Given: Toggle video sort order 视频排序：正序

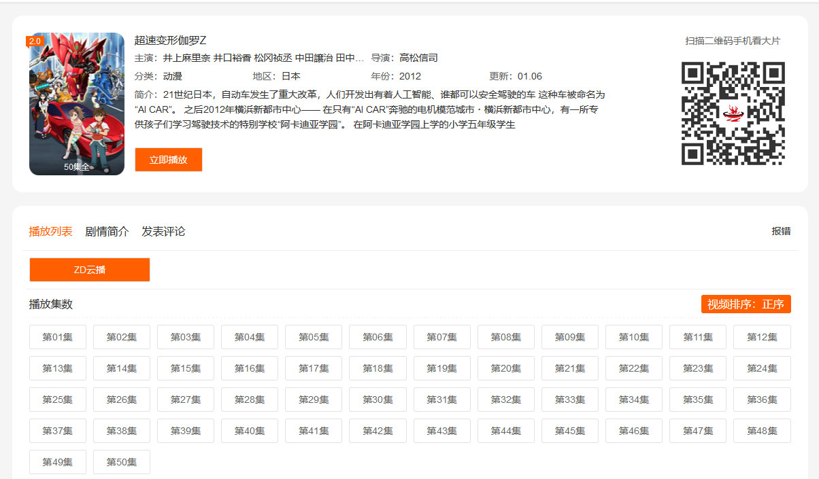Looking at the screenshot, I should click(746, 304).
